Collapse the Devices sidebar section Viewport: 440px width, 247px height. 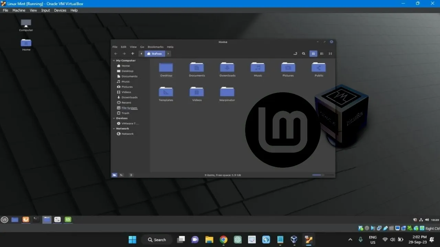[x=114, y=118]
